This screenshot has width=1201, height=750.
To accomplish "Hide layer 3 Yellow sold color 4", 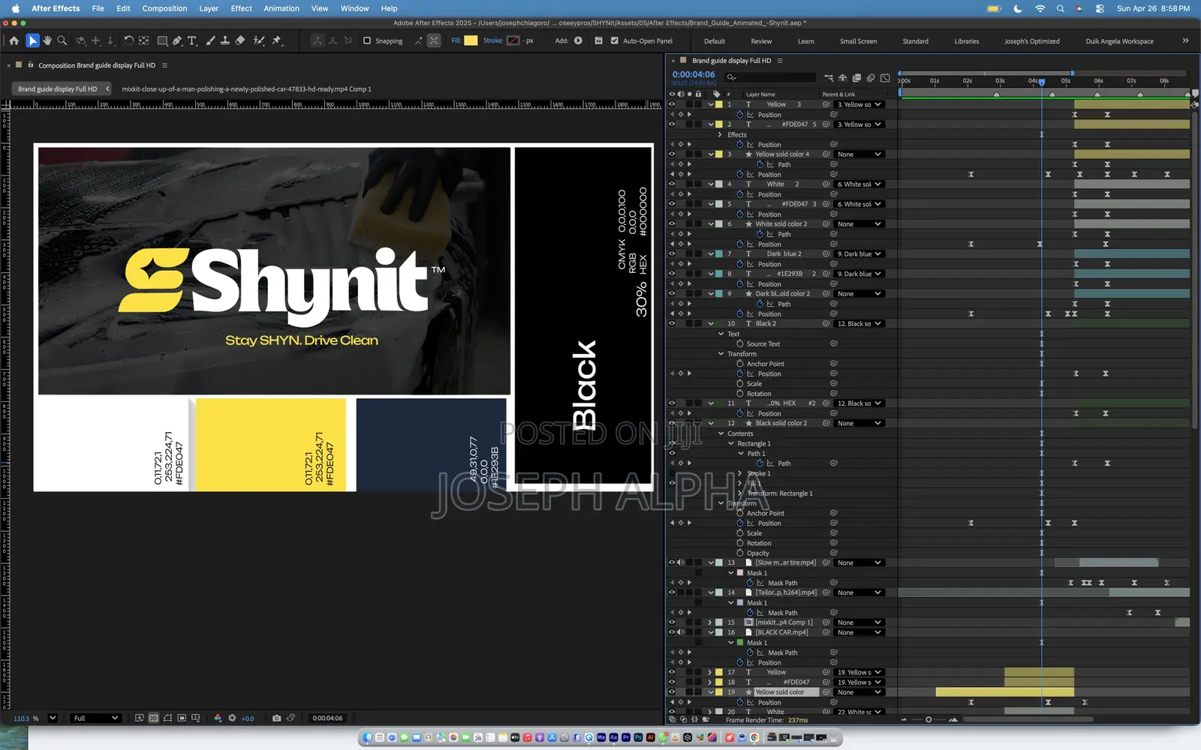I will click(672, 154).
